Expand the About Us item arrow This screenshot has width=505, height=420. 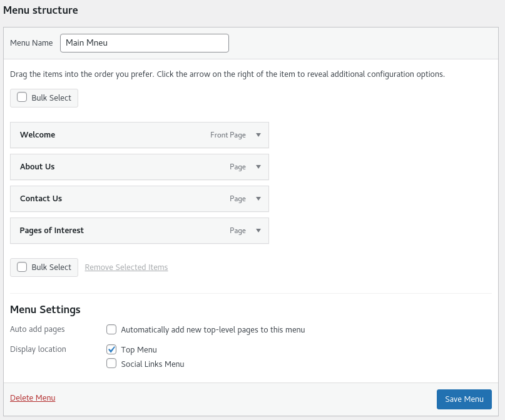coord(258,167)
